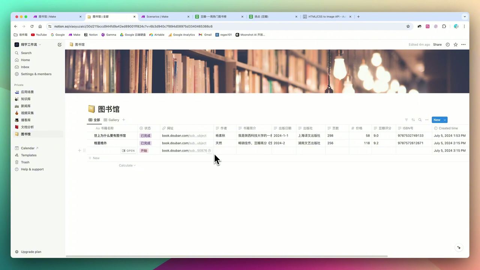Open the Calculate dropdown below the table

tap(127, 165)
